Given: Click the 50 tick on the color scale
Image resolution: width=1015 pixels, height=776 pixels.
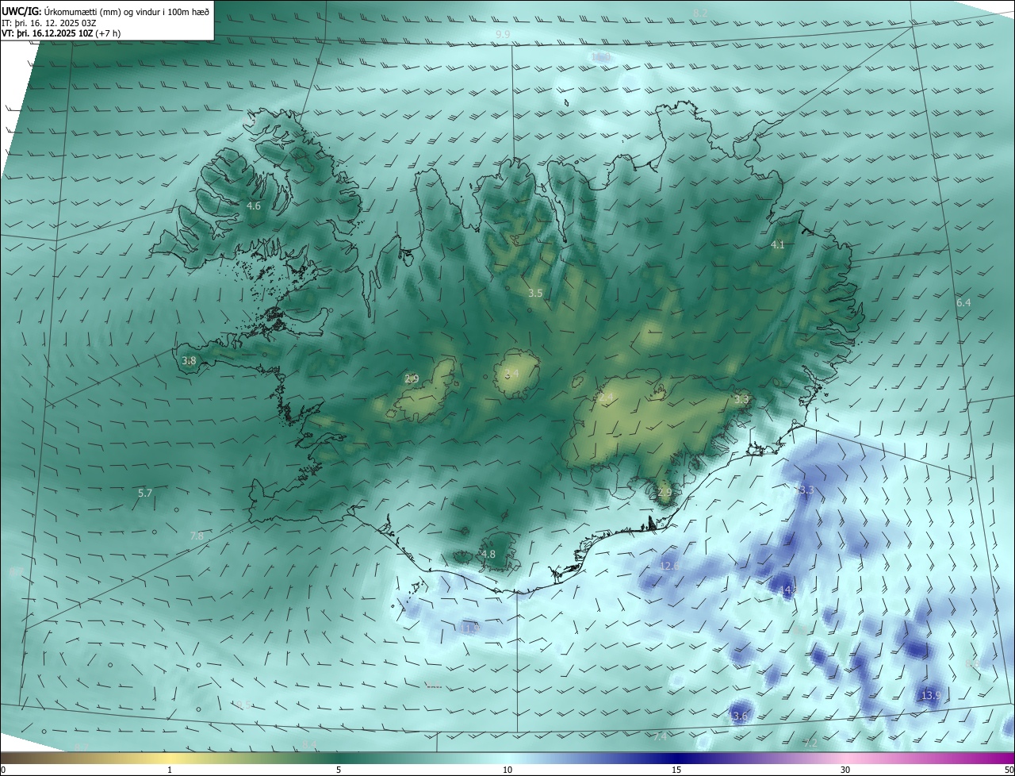Looking at the screenshot, I should [x=1009, y=770].
